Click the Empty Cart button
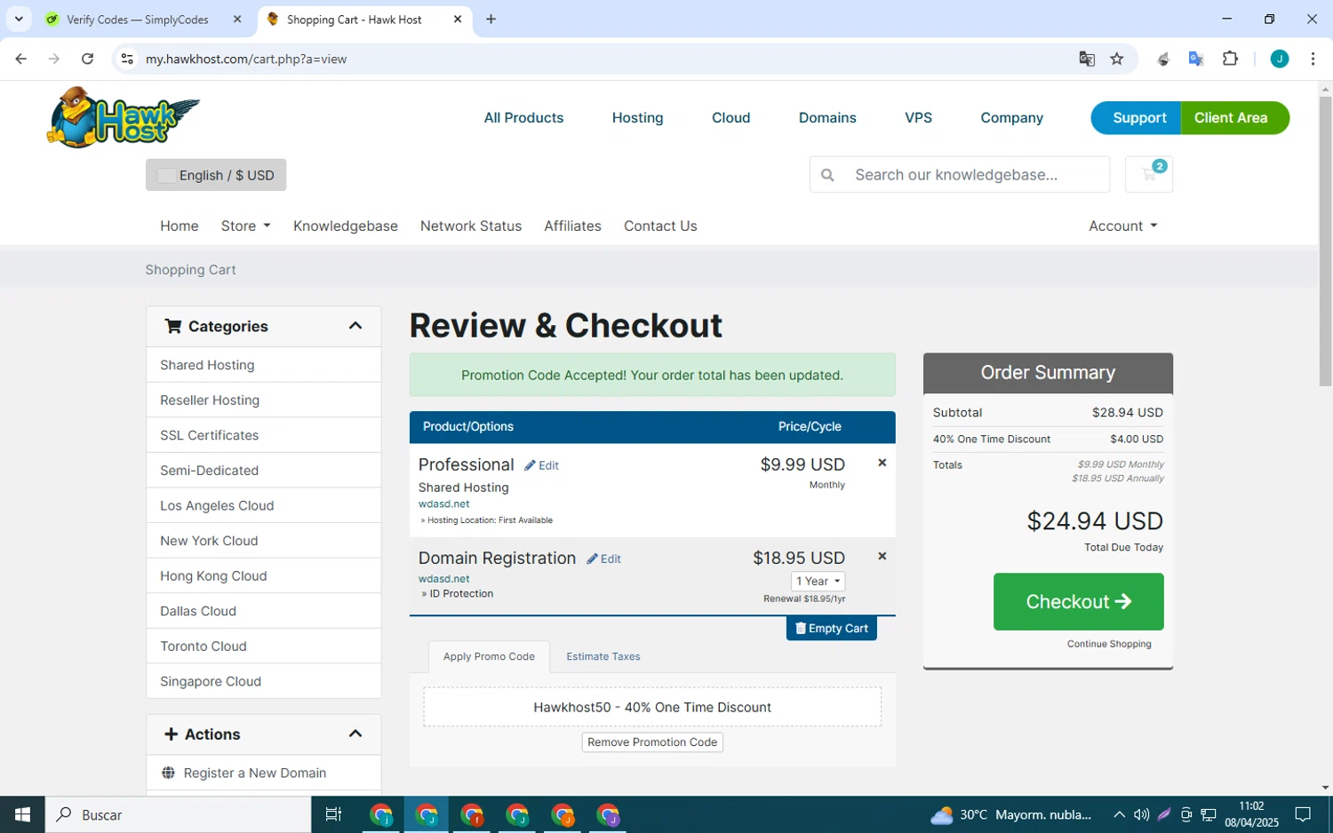 (x=831, y=628)
